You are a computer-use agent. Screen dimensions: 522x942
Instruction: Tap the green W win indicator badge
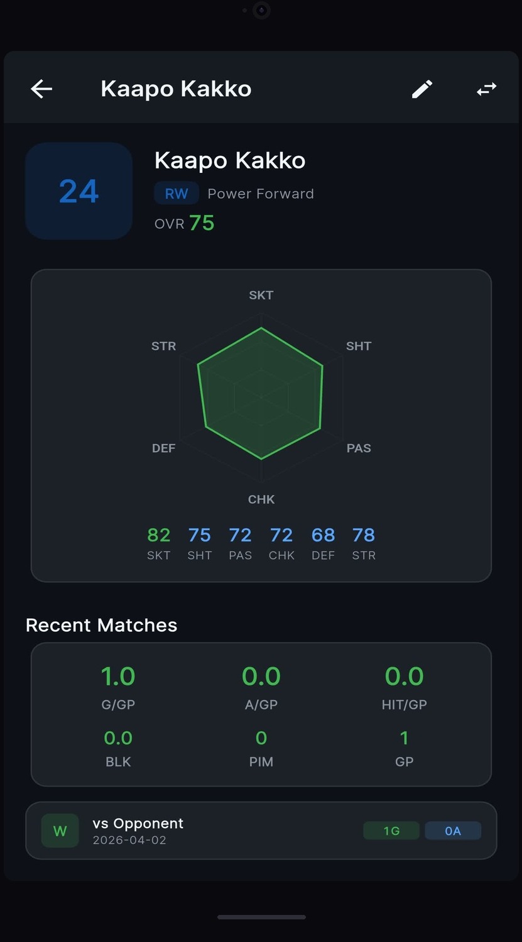tap(60, 830)
